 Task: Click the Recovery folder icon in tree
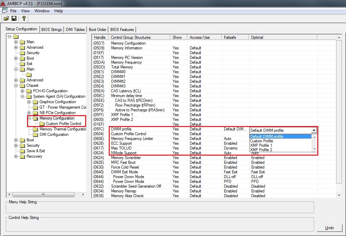[22, 156]
